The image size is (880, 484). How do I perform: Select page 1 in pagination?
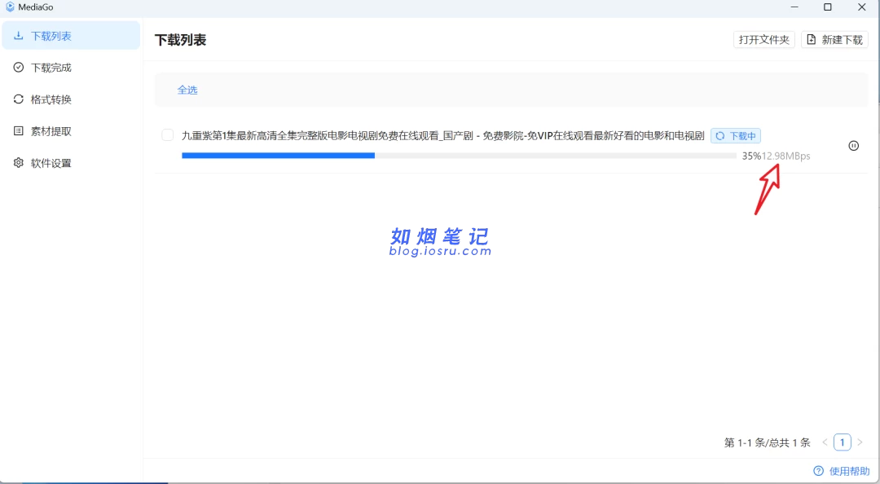843,442
